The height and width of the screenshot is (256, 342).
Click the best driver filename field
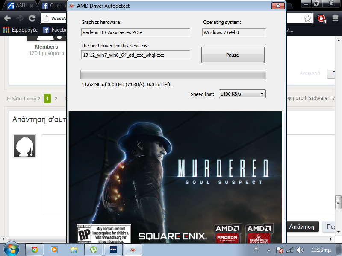click(x=136, y=55)
